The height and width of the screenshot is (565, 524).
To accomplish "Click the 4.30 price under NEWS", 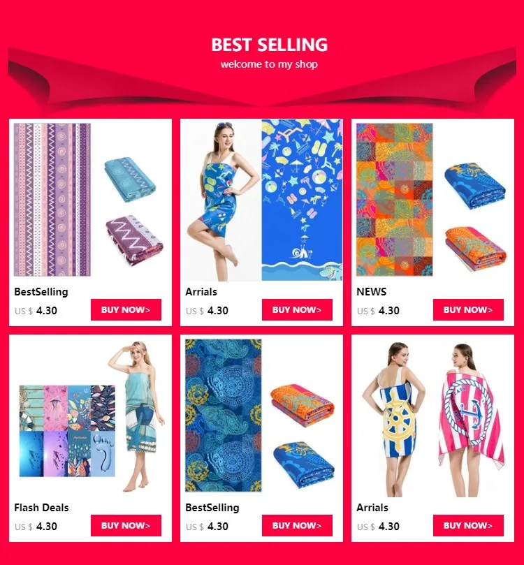I will [x=389, y=310].
